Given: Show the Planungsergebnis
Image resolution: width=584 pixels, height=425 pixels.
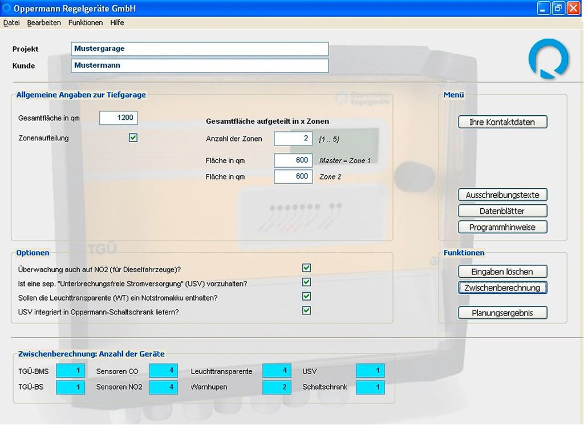Looking at the screenshot, I should tap(502, 313).
